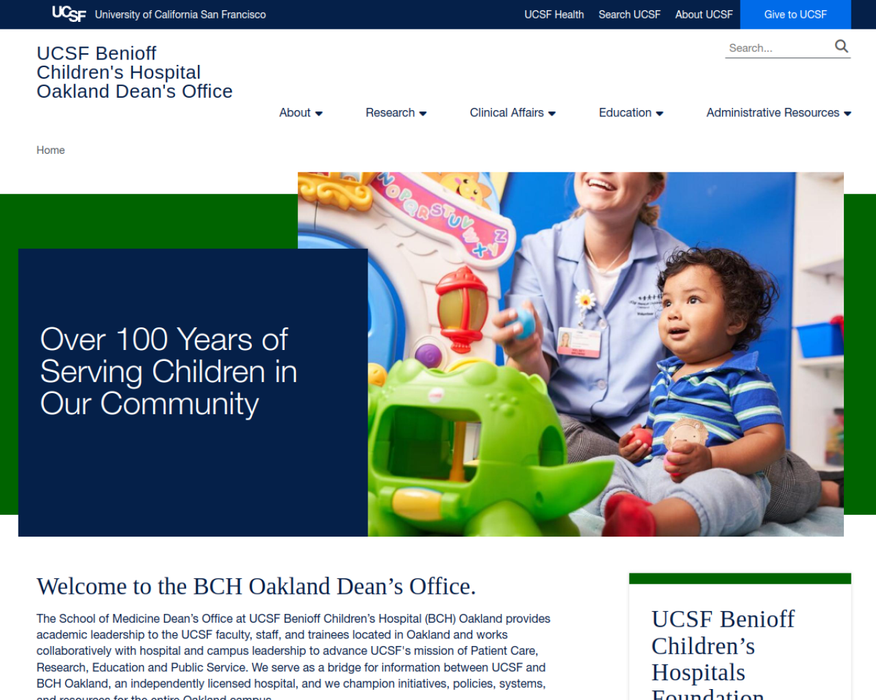Image resolution: width=876 pixels, height=700 pixels.
Task: Open UCSF Benioff Children's Hospital Oakland Dean's Office home
Action: pos(134,72)
